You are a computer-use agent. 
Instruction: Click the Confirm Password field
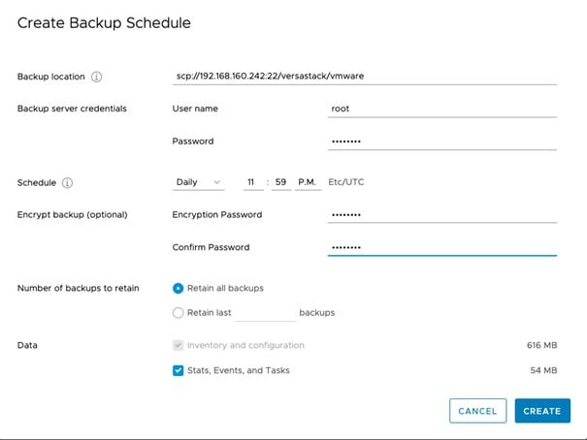(x=442, y=247)
